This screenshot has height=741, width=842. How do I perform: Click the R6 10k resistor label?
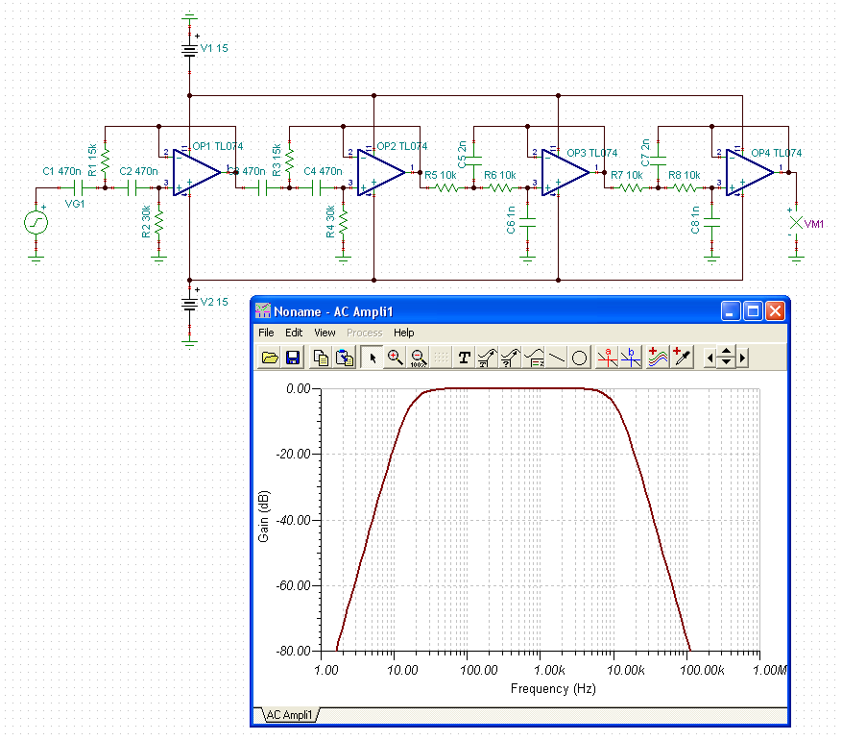pyautogui.click(x=499, y=175)
